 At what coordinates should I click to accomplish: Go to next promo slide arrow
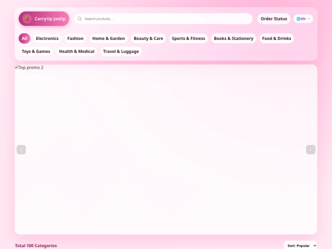pos(310,149)
